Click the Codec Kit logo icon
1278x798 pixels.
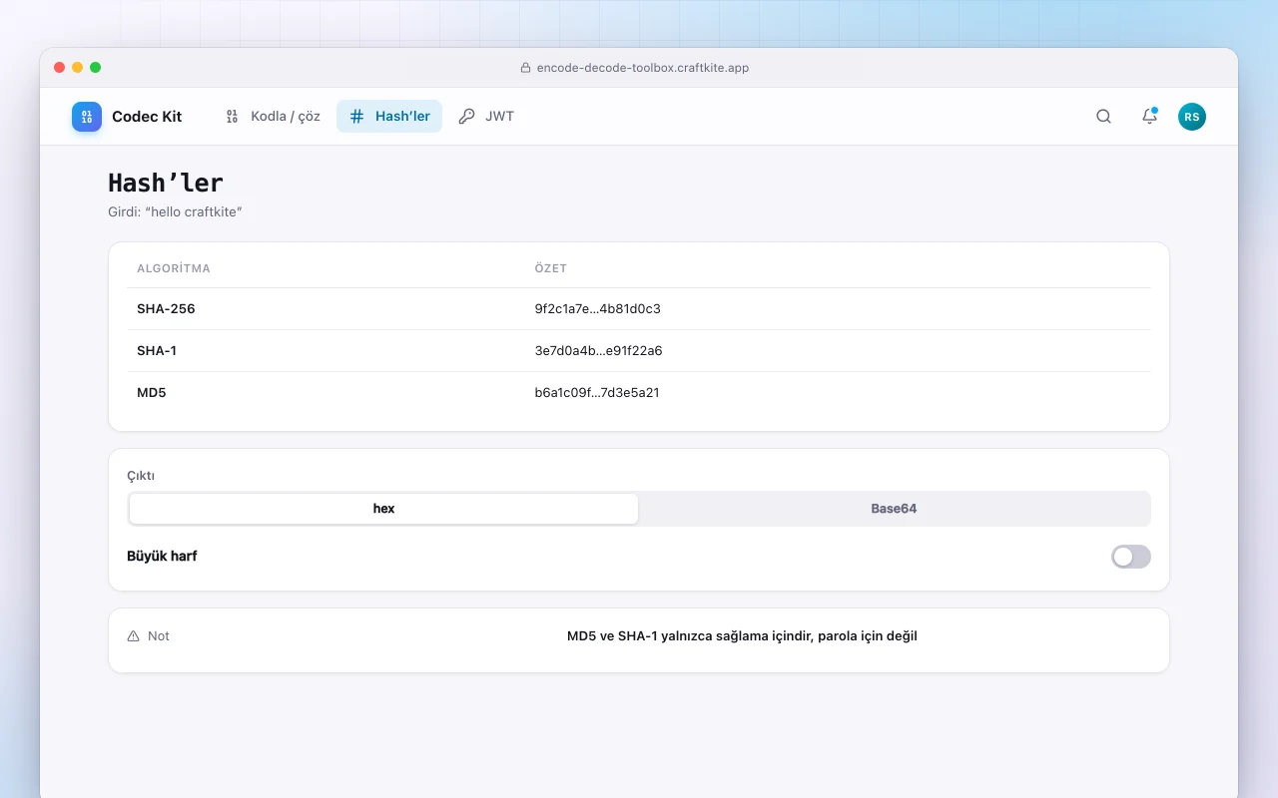[x=87, y=117]
